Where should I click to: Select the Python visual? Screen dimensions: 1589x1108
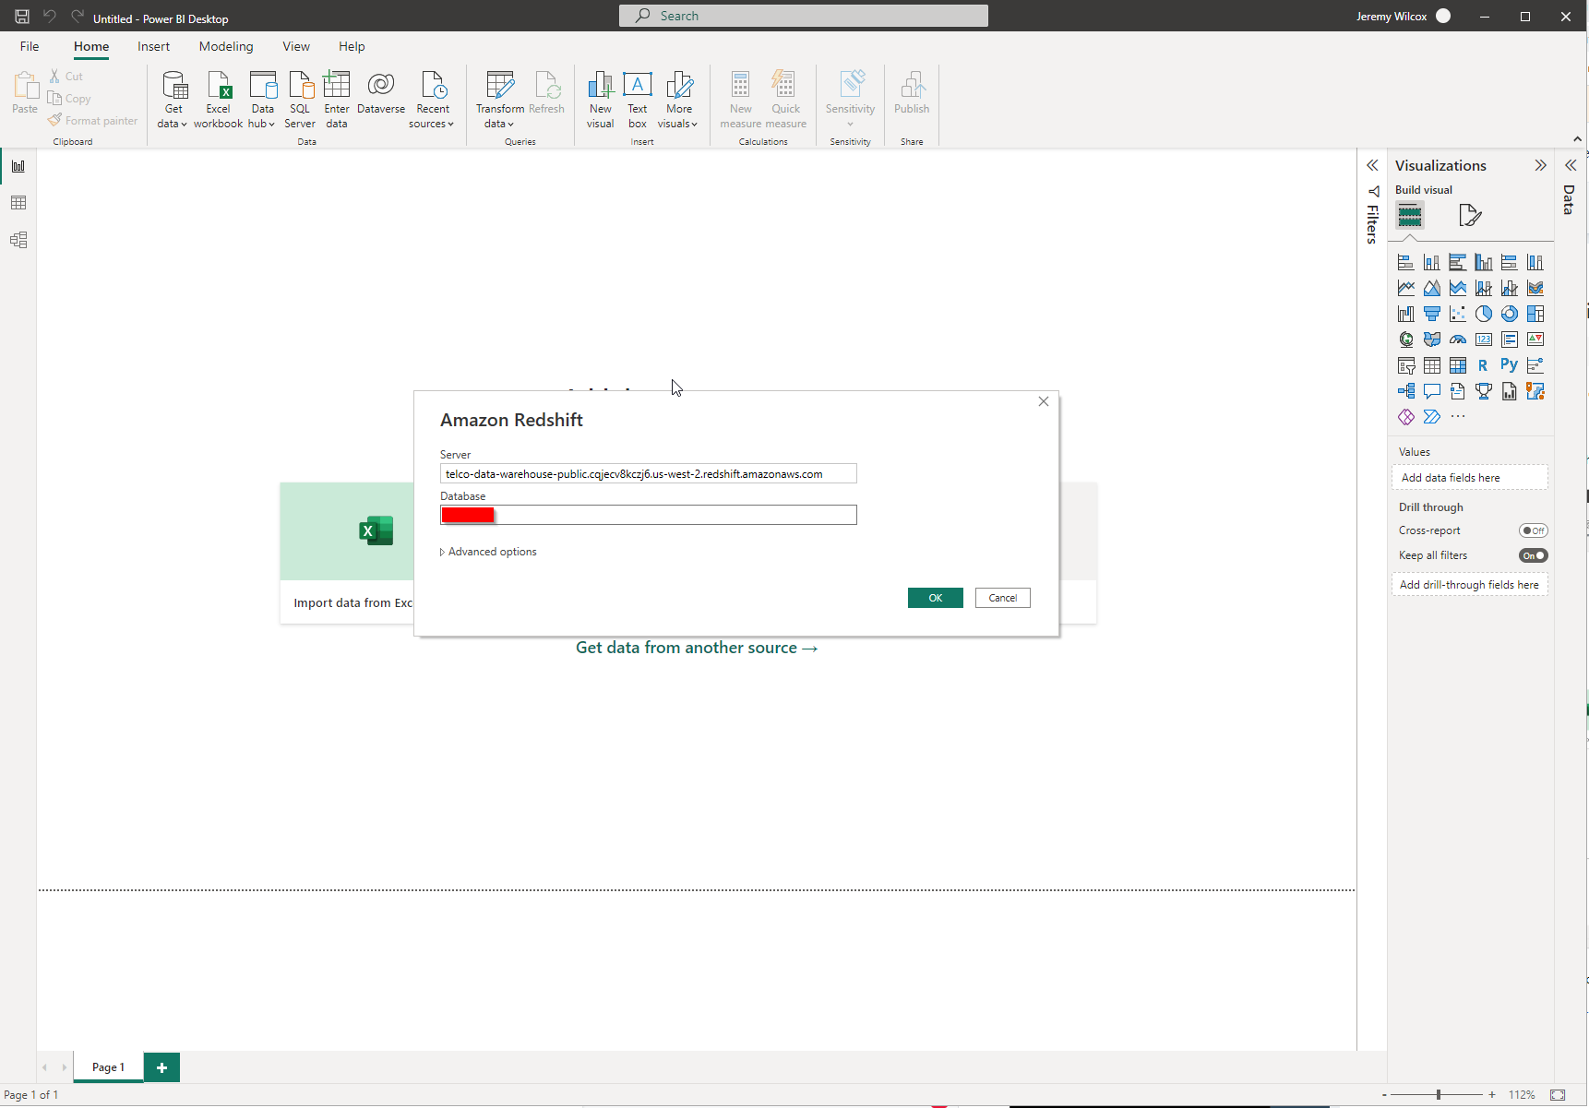(1509, 365)
